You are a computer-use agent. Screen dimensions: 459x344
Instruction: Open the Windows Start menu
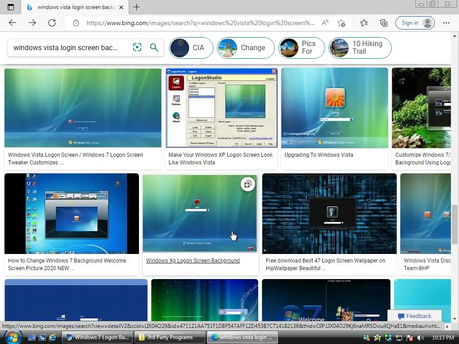(13, 337)
